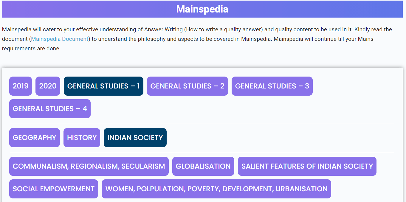Image resolution: width=406 pixels, height=202 pixels.
Task: Choose the Globalisation topic button
Action: click(x=203, y=166)
